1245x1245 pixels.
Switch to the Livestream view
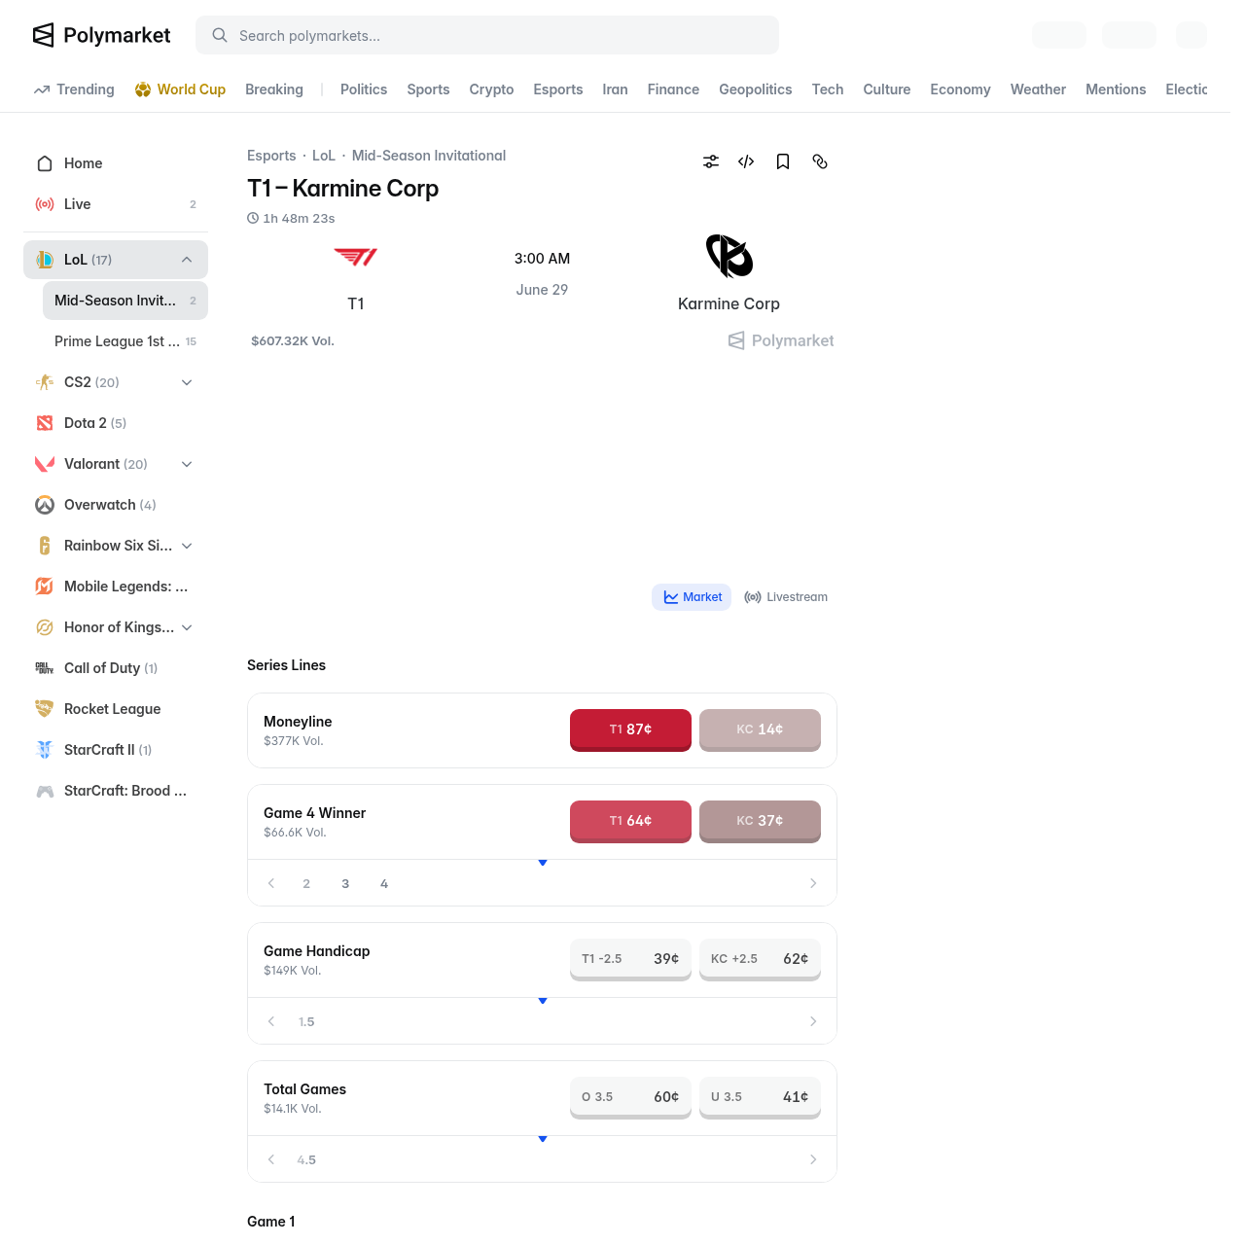[x=786, y=597]
